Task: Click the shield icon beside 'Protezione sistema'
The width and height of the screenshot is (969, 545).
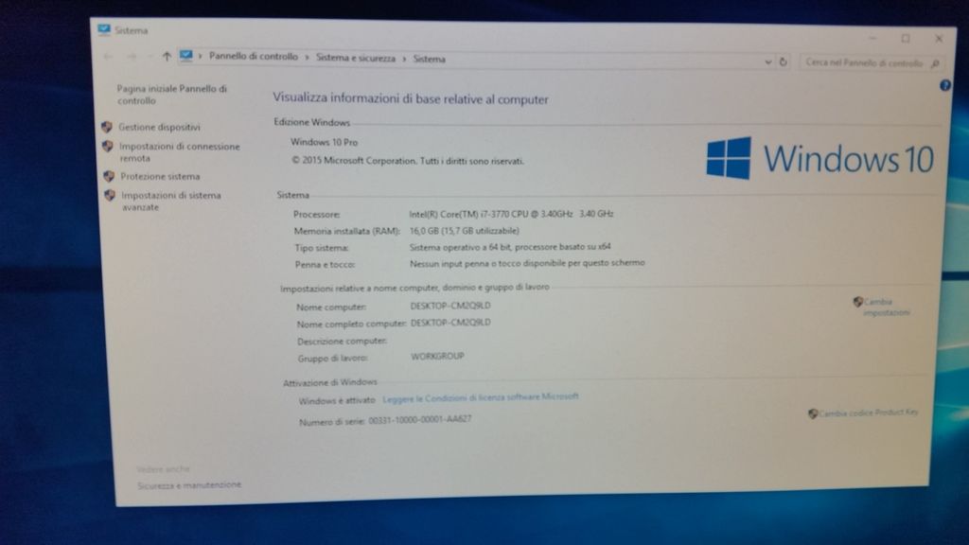Action: [109, 176]
